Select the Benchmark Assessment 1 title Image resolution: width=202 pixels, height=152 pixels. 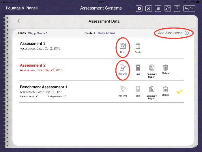tap(43, 87)
